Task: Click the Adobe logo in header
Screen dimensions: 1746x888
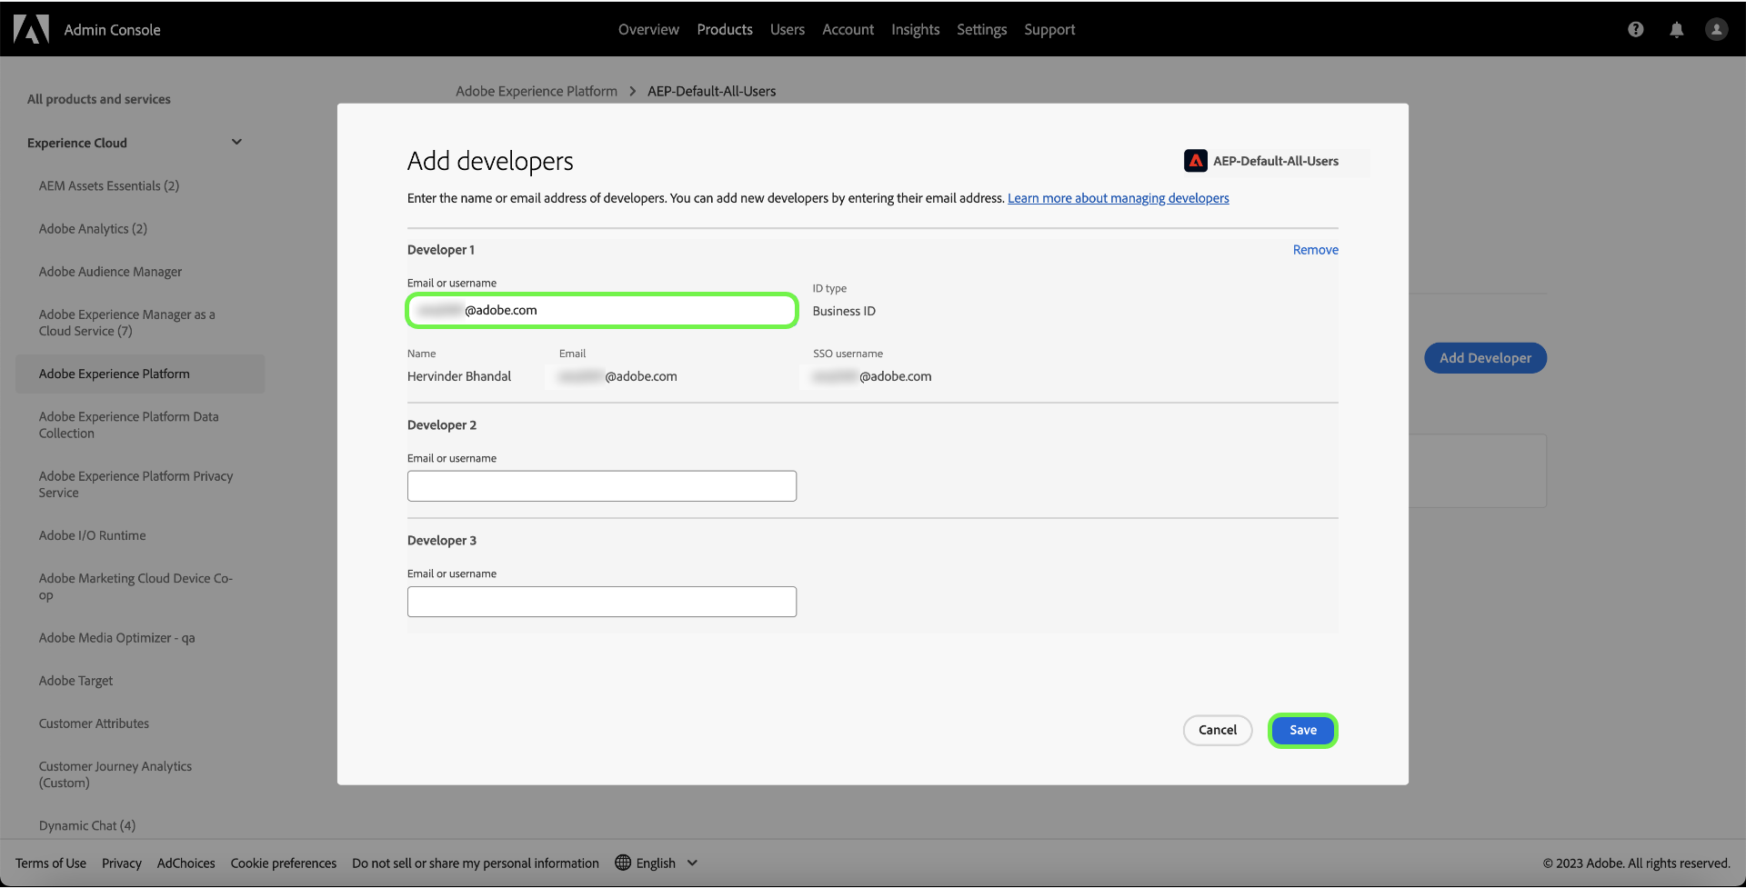Action: click(x=31, y=29)
